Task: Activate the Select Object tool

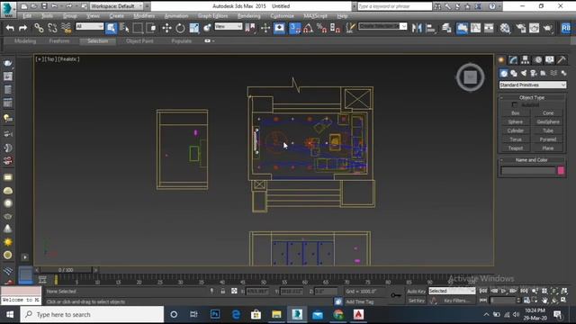Action: click(111, 28)
